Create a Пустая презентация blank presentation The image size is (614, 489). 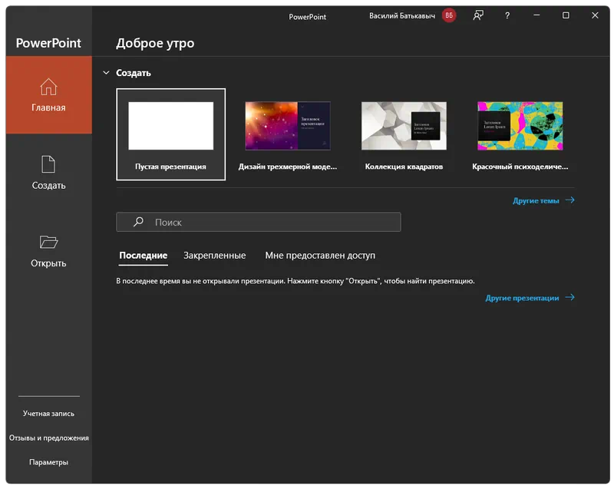pyautogui.click(x=170, y=134)
